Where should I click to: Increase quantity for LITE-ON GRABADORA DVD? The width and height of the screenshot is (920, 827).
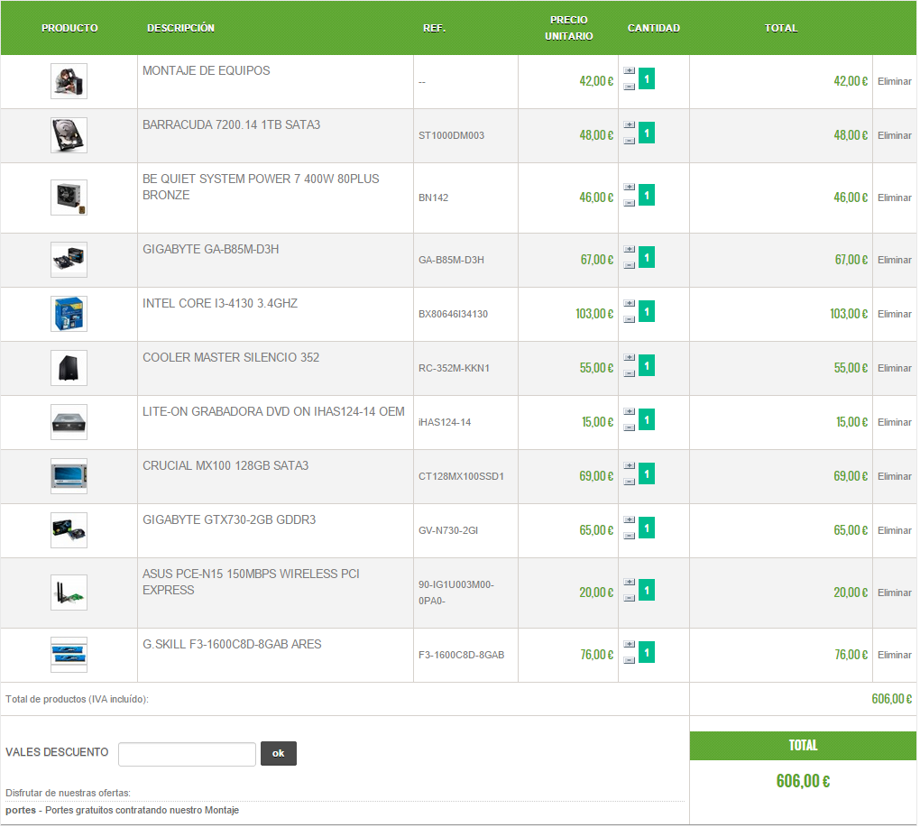629,411
